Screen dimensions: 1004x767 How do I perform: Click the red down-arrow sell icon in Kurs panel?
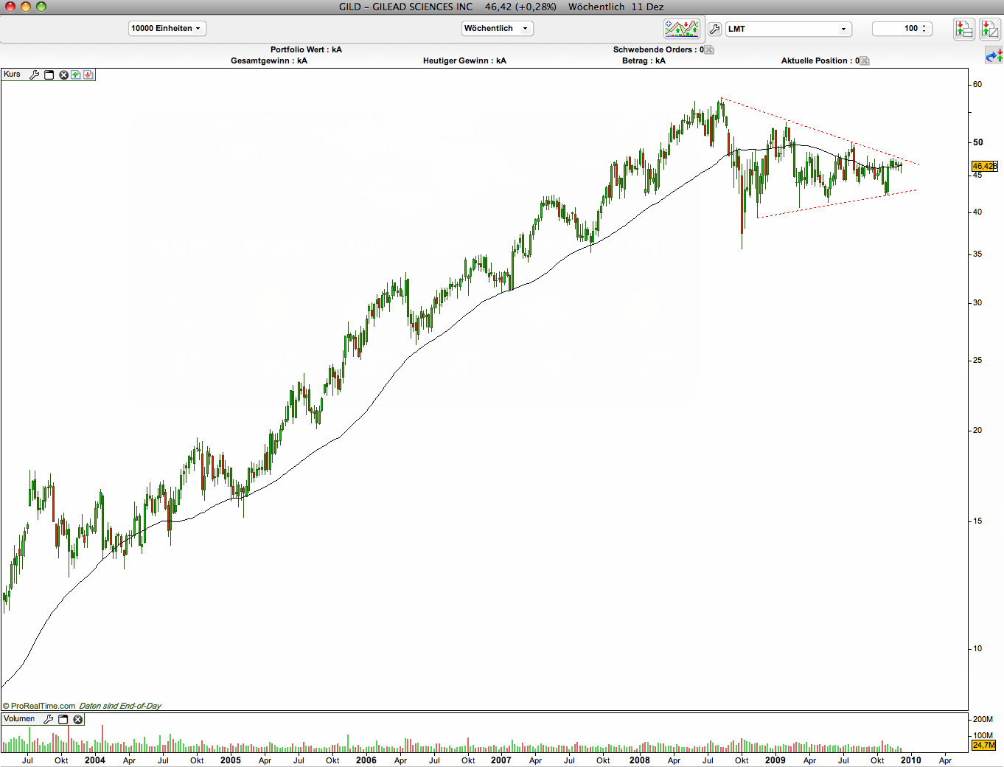coord(88,74)
